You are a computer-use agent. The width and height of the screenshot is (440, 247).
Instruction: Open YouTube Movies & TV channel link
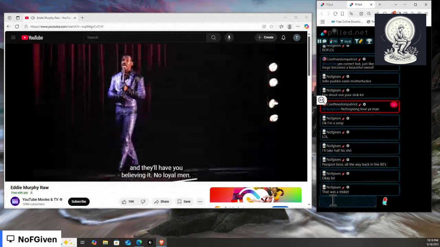(40, 200)
